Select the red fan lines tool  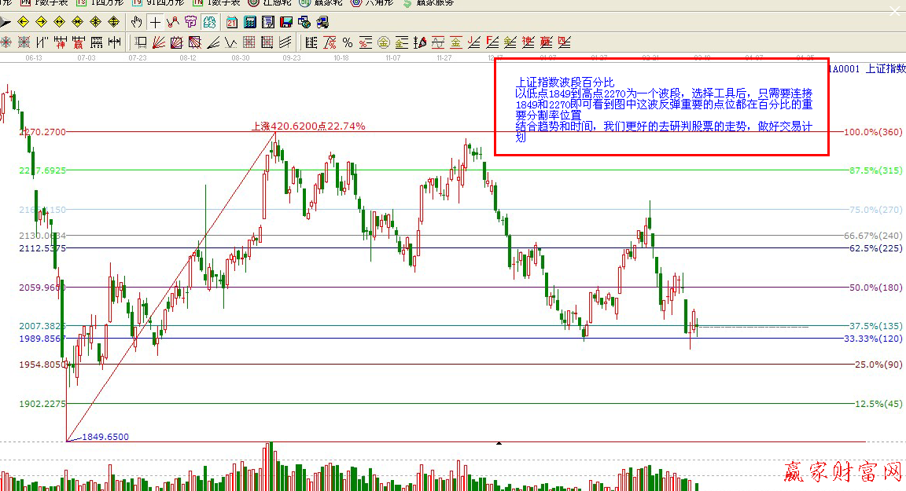click(x=158, y=42)
